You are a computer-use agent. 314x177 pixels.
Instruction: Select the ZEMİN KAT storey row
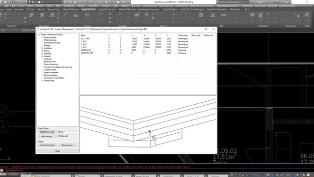148,50
